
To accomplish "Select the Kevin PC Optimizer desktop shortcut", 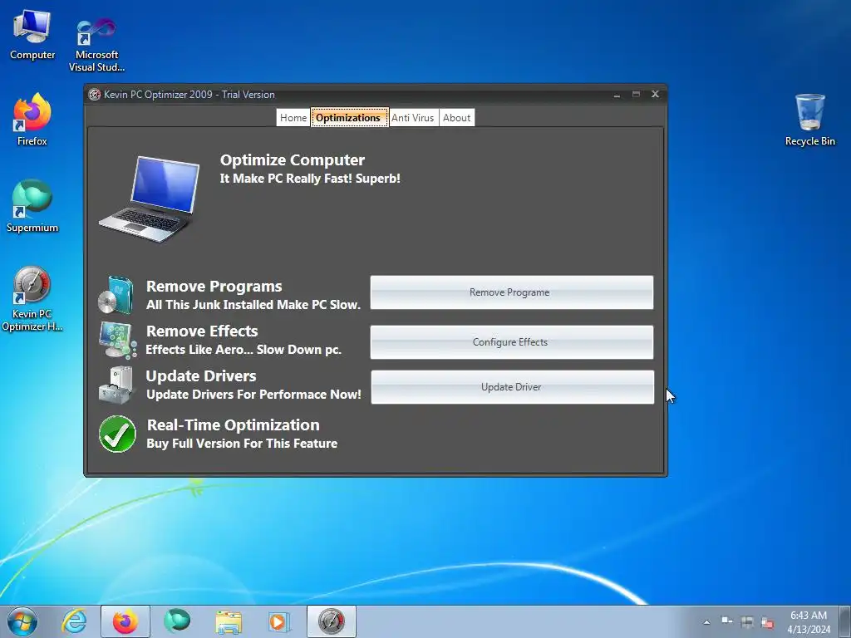I will pyautogui.click(x=32, y=298).
